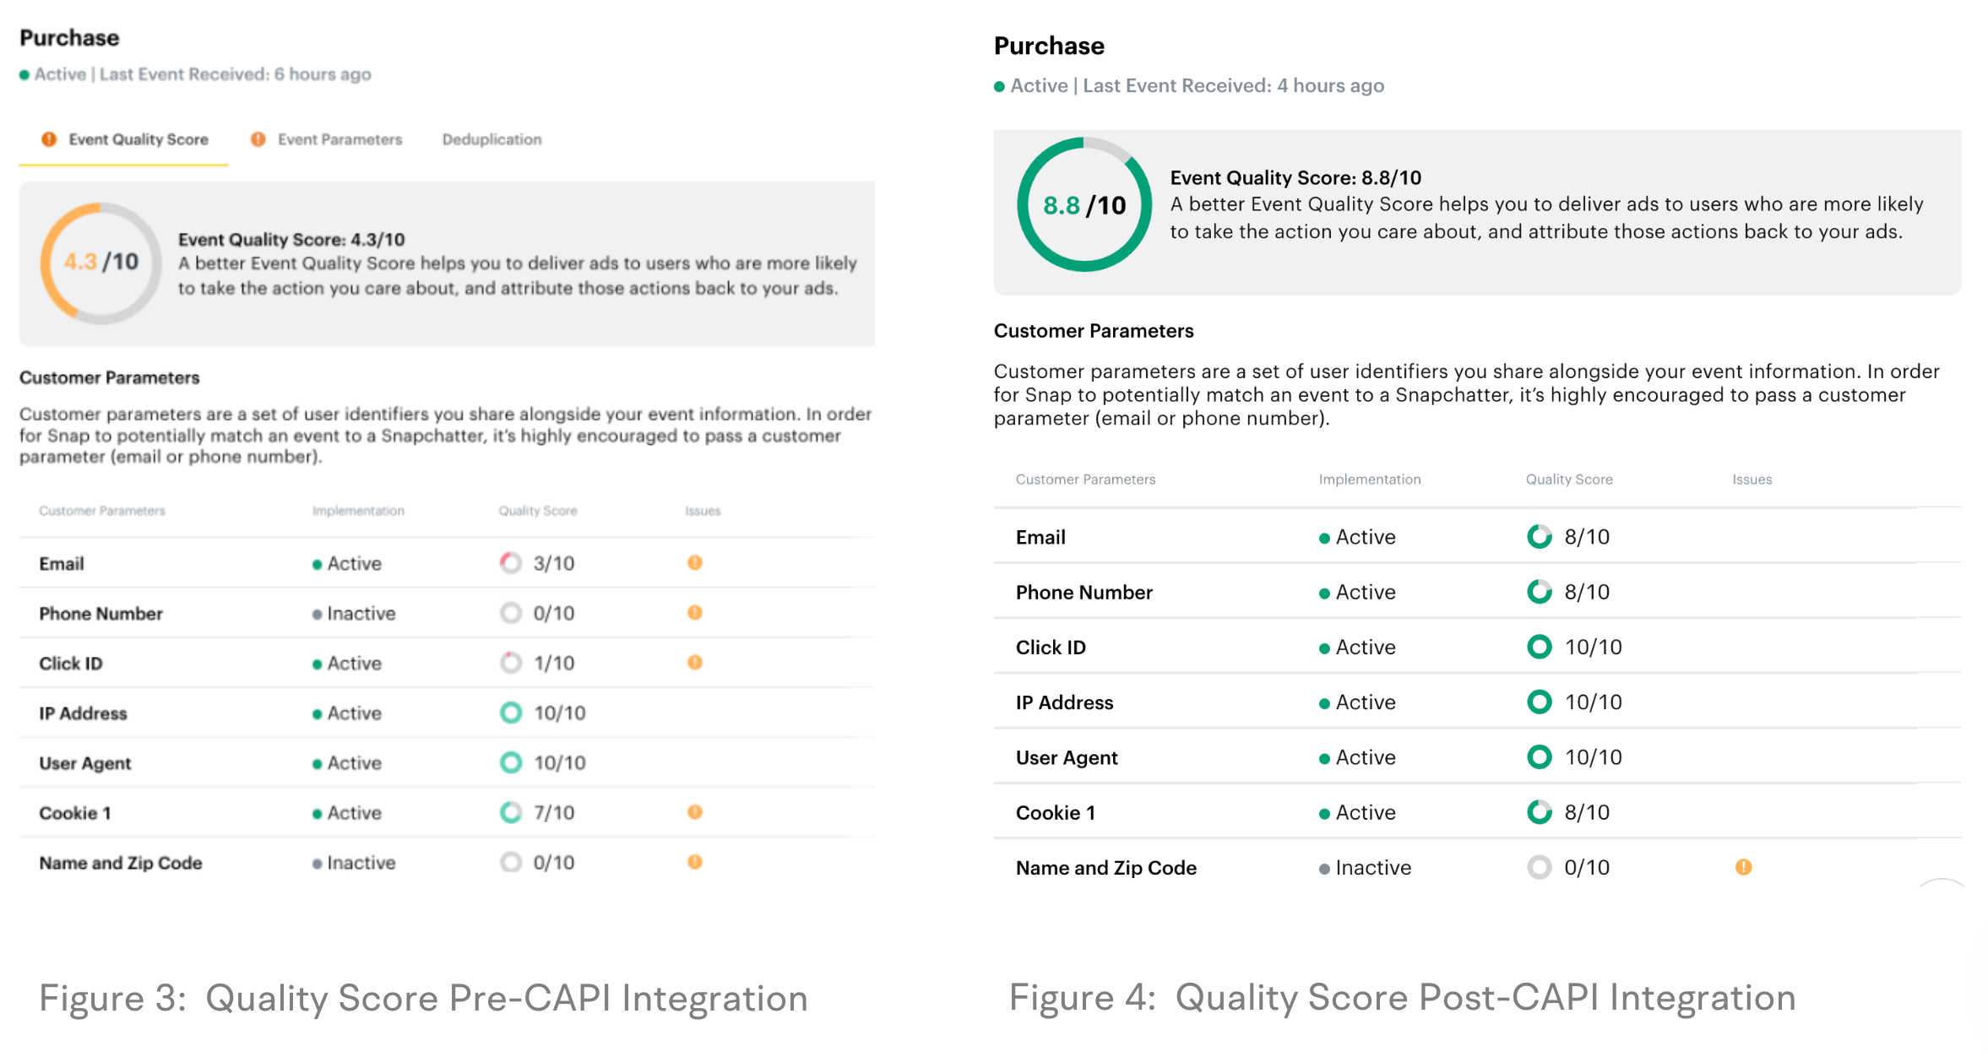This screenshot has height=1057, width=1988.
Task: Open the Deduplication tab
Action: click(x=492, y=139)
